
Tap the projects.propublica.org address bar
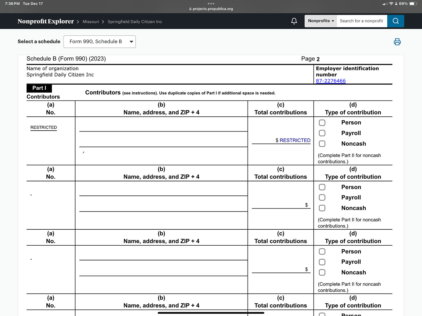click(211, 9)
